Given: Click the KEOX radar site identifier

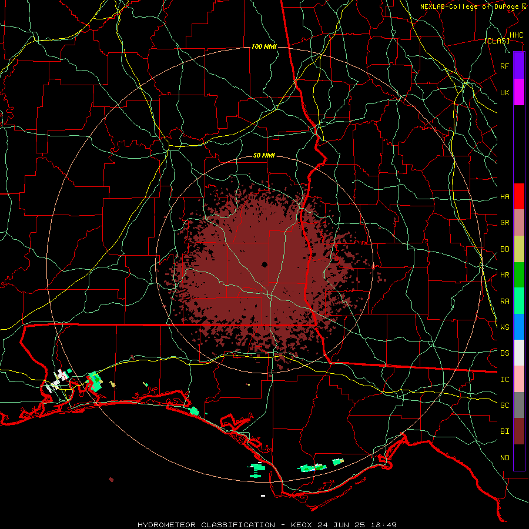Looking at the screenshot, I should pyautogui.click(x=301, y=525).
